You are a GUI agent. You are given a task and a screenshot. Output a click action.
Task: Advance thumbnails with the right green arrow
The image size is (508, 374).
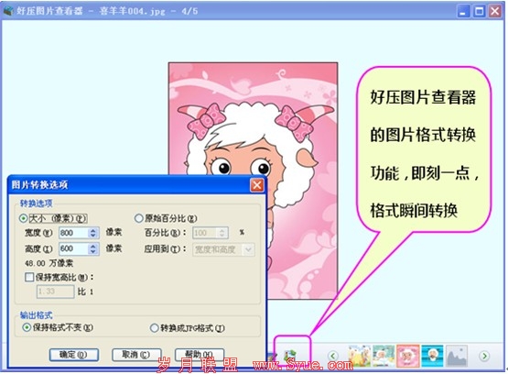point(485,356)
